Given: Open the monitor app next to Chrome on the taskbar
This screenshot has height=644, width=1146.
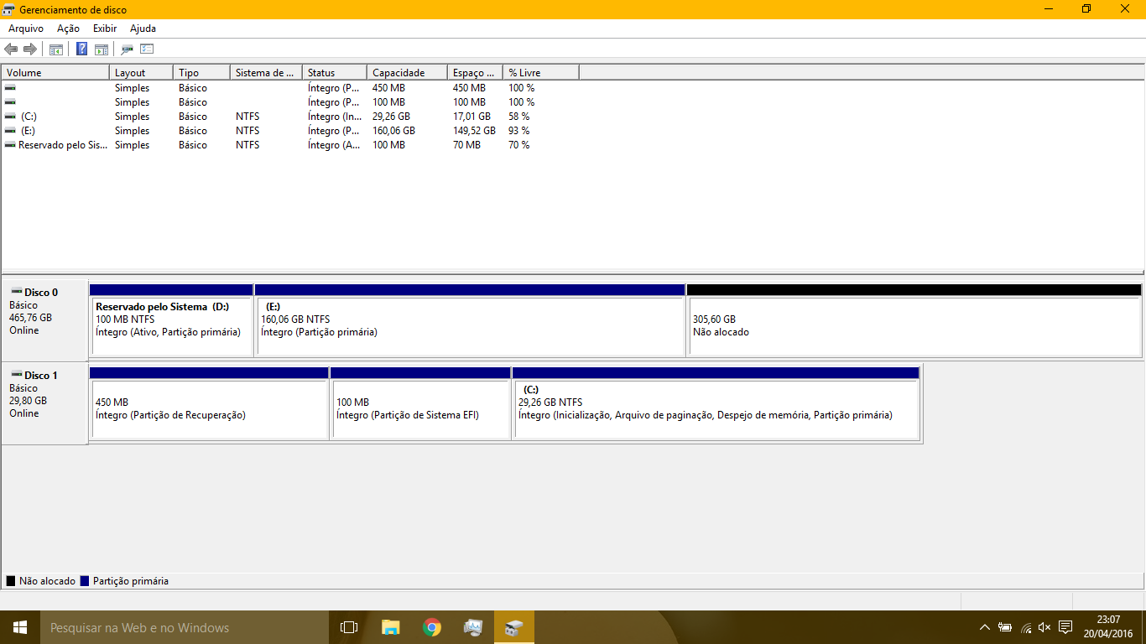Looking at the screenshot, I should point(472,627).
